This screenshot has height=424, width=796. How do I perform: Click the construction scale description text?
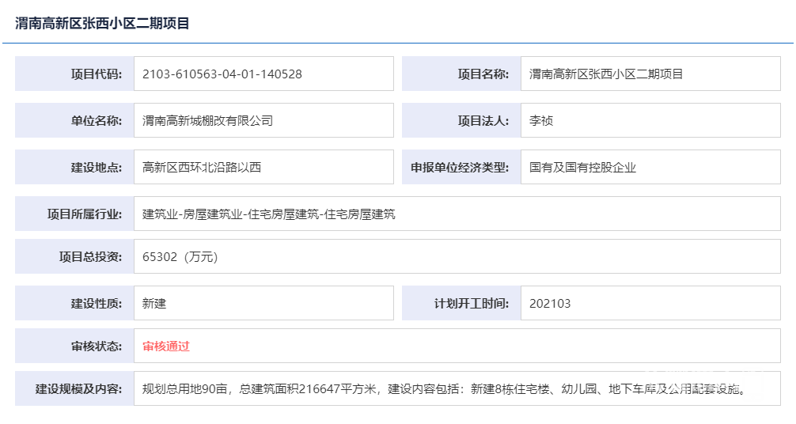coord(443,388)
